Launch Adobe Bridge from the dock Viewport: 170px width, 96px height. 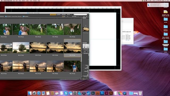(x=97, y=93)
